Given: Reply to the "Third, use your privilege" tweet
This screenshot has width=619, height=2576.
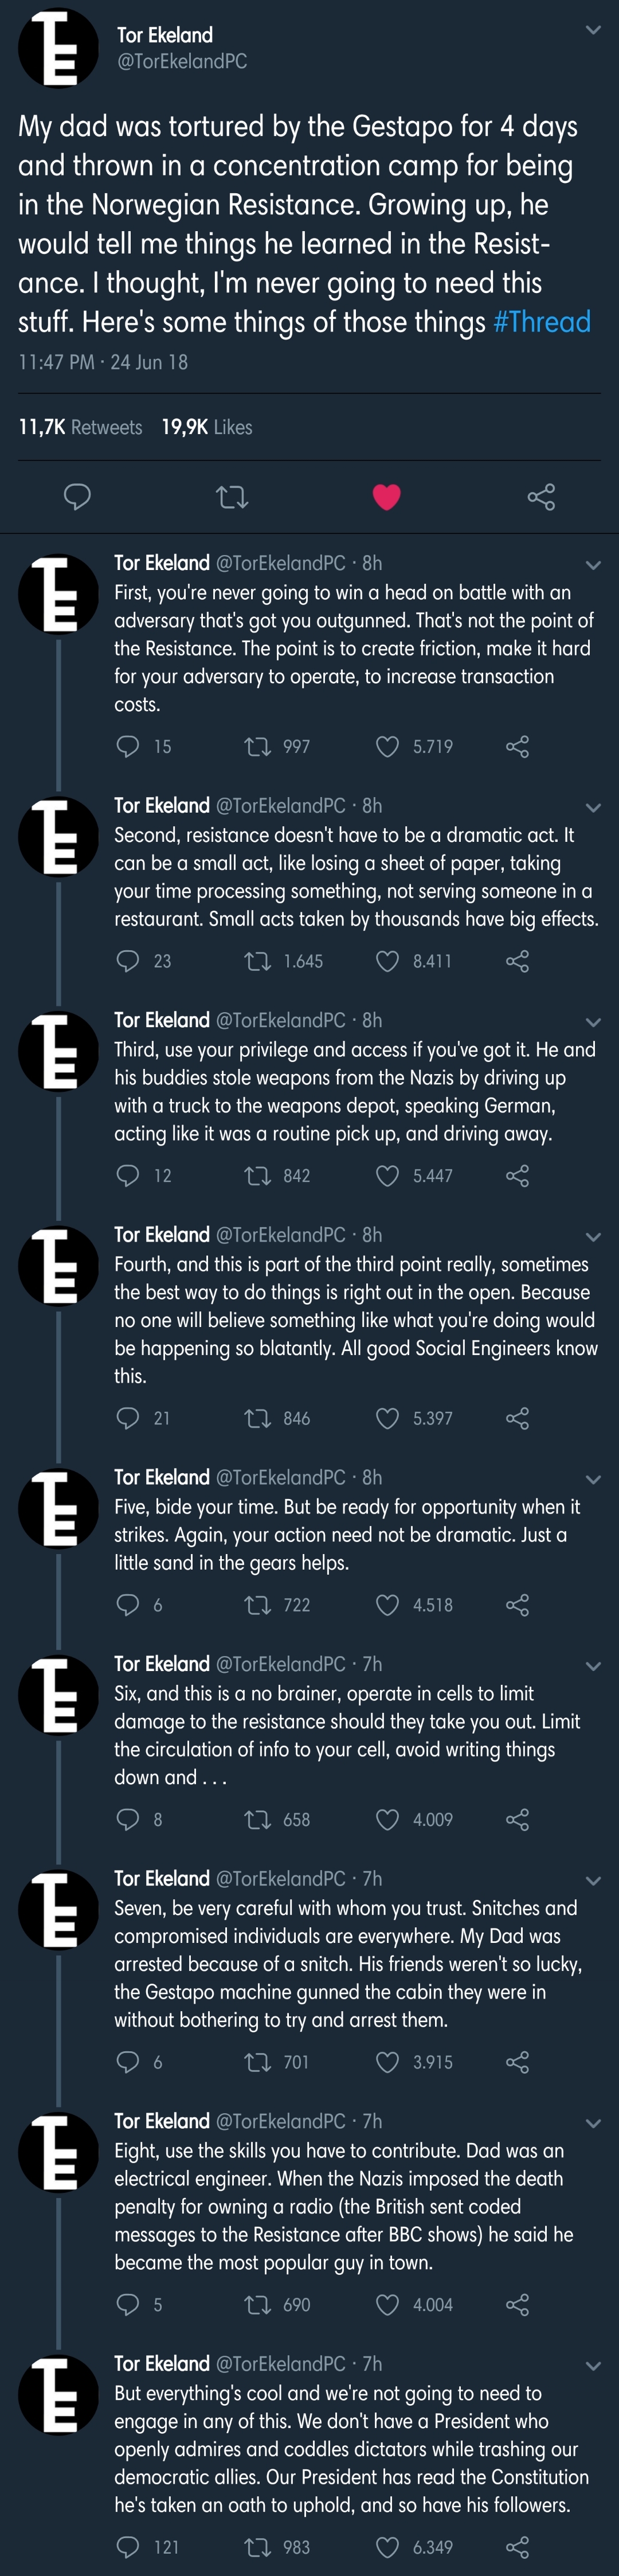Looking at the screenshot, I should [x=128, y=1175].
